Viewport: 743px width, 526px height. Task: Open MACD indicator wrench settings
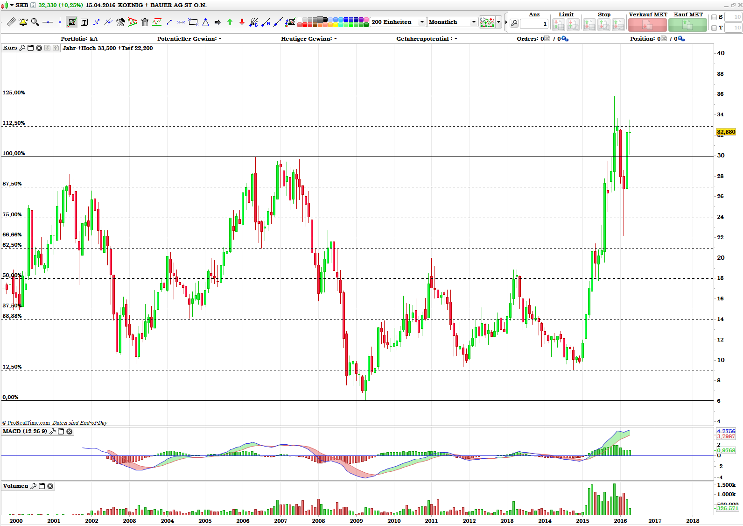pos(53,432)
